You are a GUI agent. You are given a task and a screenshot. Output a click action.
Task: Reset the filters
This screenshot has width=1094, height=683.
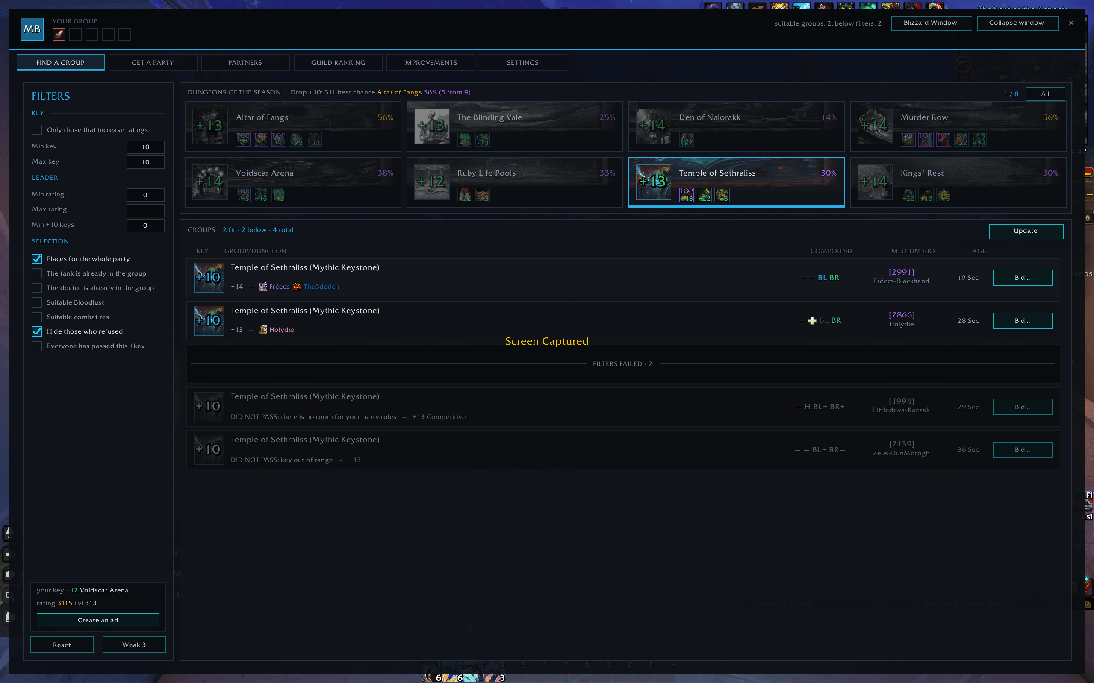(x=62, y=645)
